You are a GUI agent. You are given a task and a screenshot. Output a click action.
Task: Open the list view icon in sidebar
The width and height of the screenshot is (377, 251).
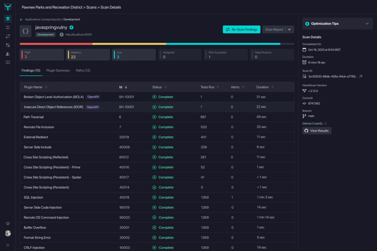tap(7, 27)
